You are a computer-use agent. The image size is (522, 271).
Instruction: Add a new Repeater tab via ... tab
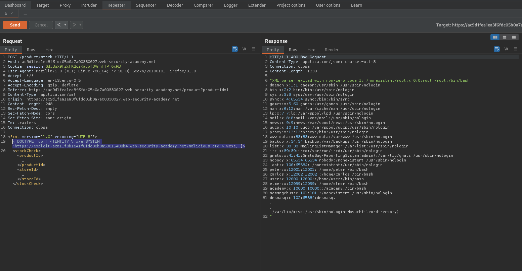click(x=25, y=13)
